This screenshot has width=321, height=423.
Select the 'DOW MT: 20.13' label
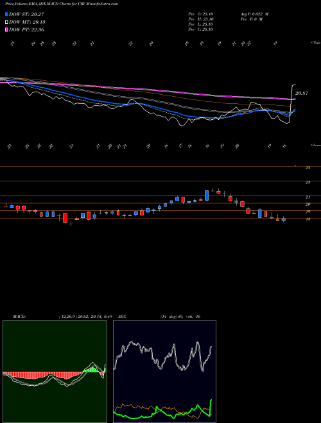[x=27, y=22]
